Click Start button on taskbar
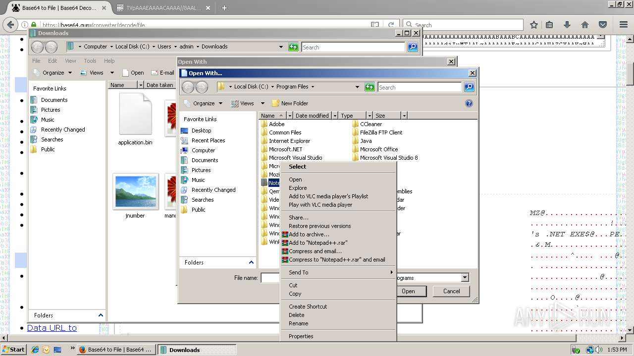This screenshot has width=634, height=356. tap(13, 349)
